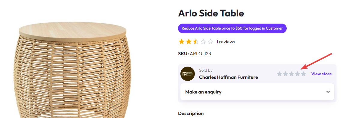Expand the Make an enquiry panel
Image resolution: width=347 pixels, height=118 pixels.
(x=257, y=92)
